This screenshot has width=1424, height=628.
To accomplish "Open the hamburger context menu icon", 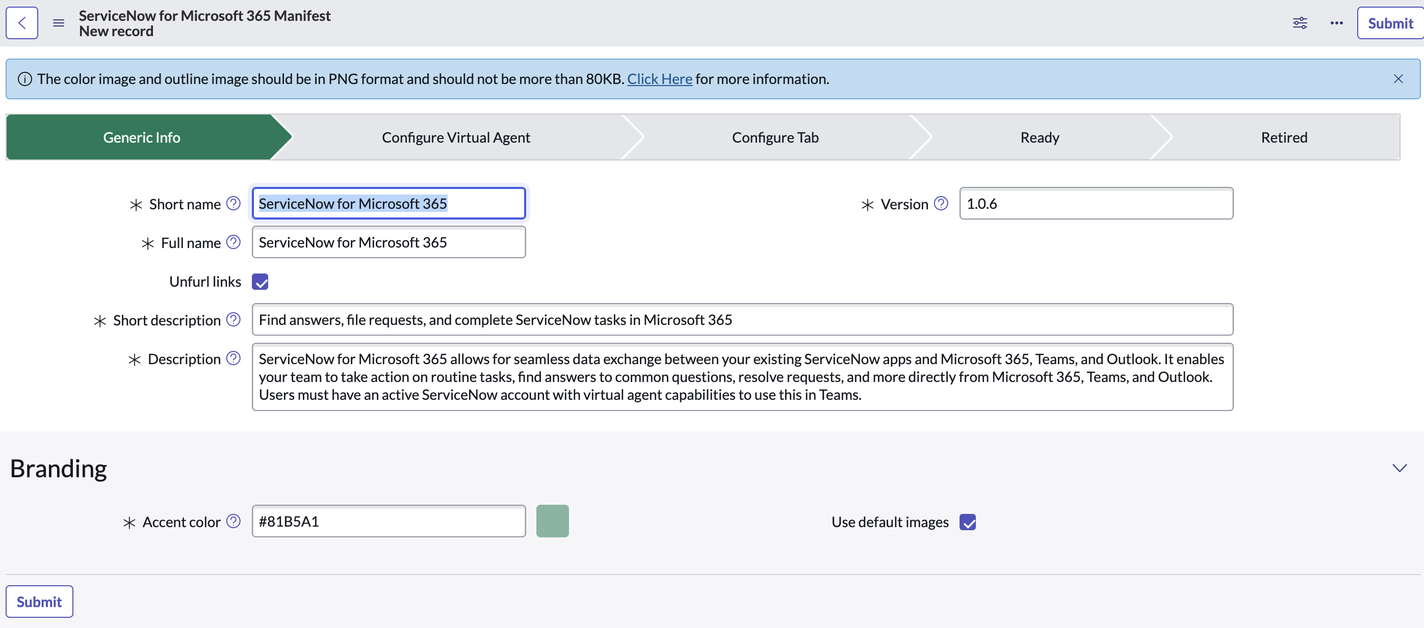I will coord(59,23).
